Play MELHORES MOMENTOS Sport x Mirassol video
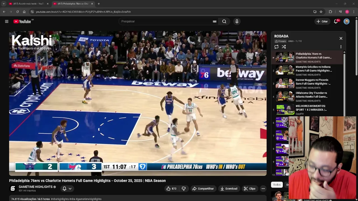The image size is (358, 201). 308,110
